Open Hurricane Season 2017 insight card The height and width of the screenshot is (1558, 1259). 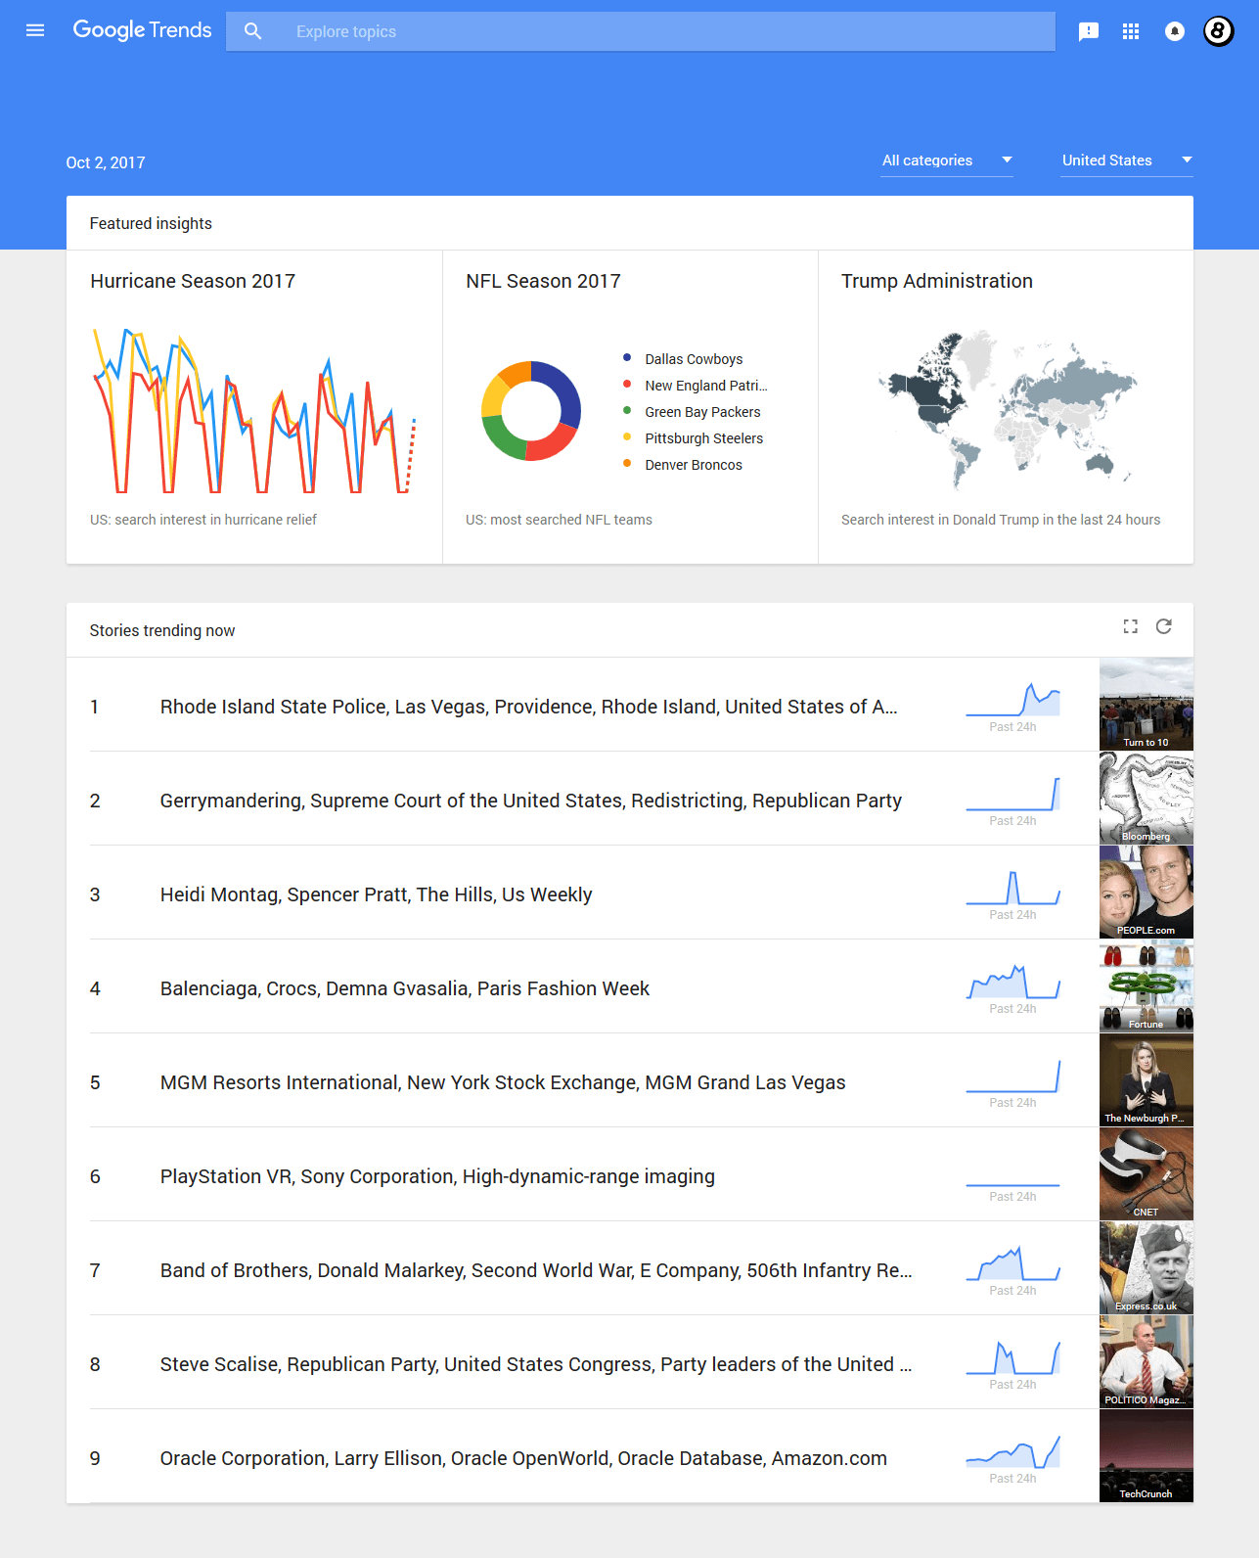pyautogui.click(x=254, y=407)
